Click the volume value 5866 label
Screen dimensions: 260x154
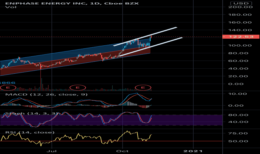(x=8, y=83)
